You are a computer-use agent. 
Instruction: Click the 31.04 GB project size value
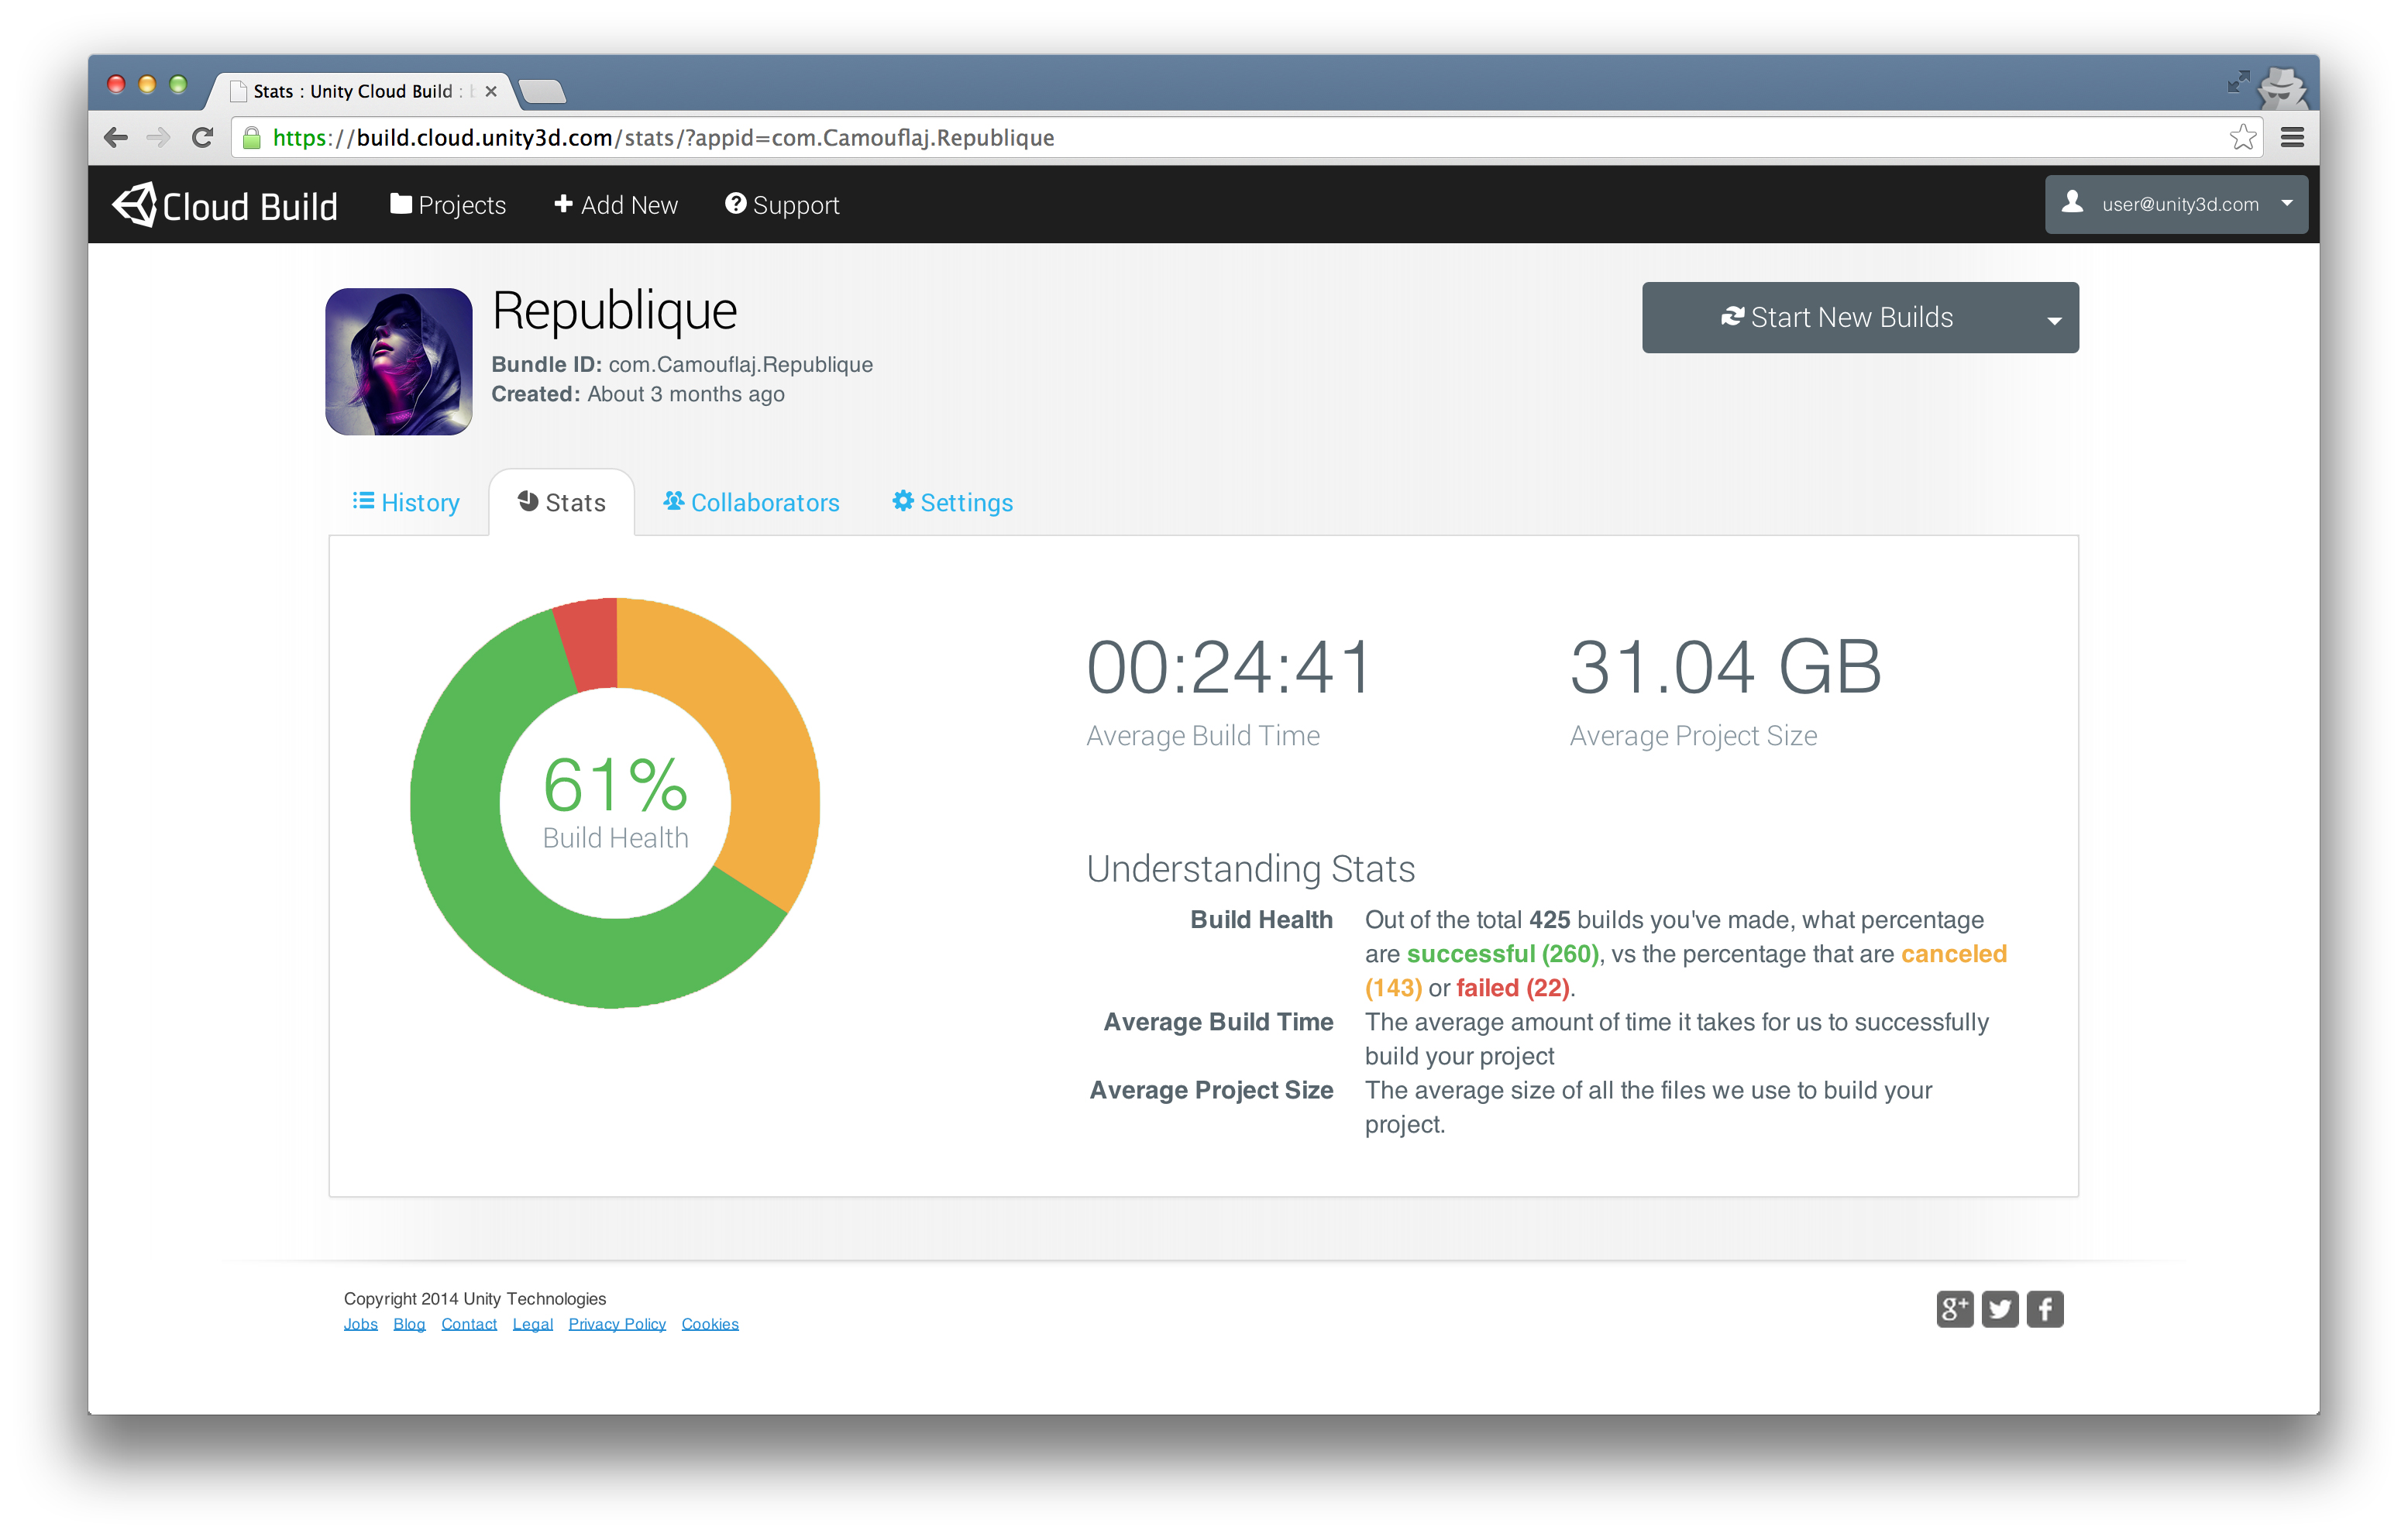coord(1726,667)
